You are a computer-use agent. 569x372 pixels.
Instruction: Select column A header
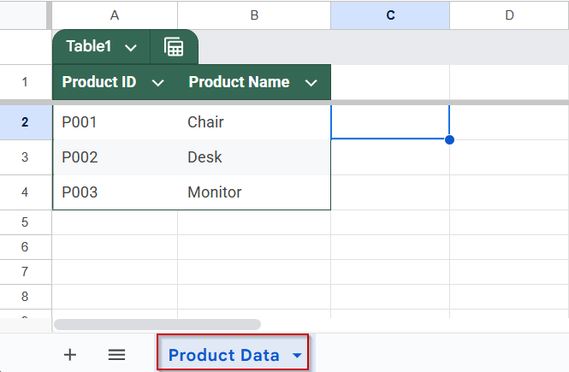point(115,15)
